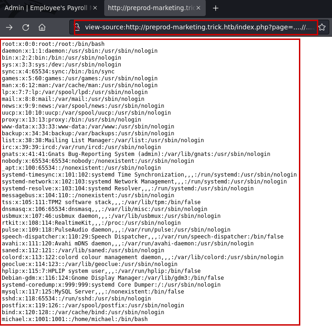
Task: Click the news:x:9:9 line
Action: tap(83, 106)
